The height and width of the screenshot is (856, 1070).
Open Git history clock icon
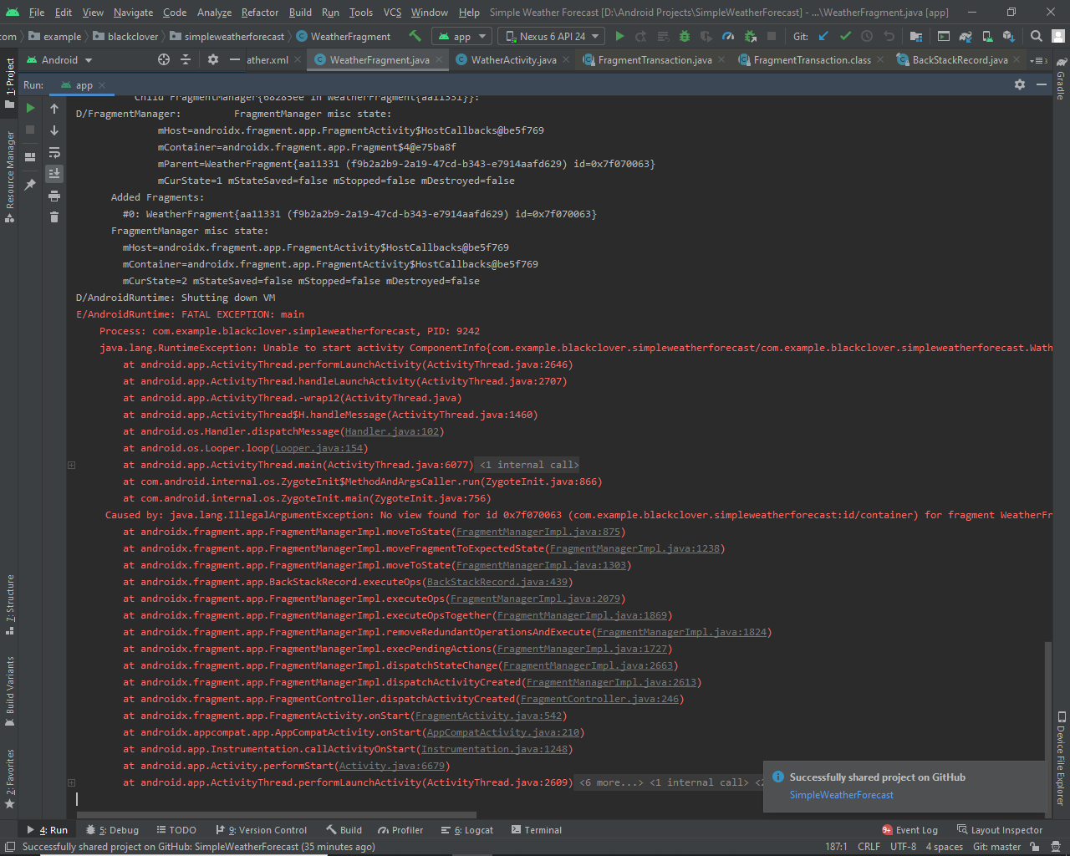click(867, 36)
